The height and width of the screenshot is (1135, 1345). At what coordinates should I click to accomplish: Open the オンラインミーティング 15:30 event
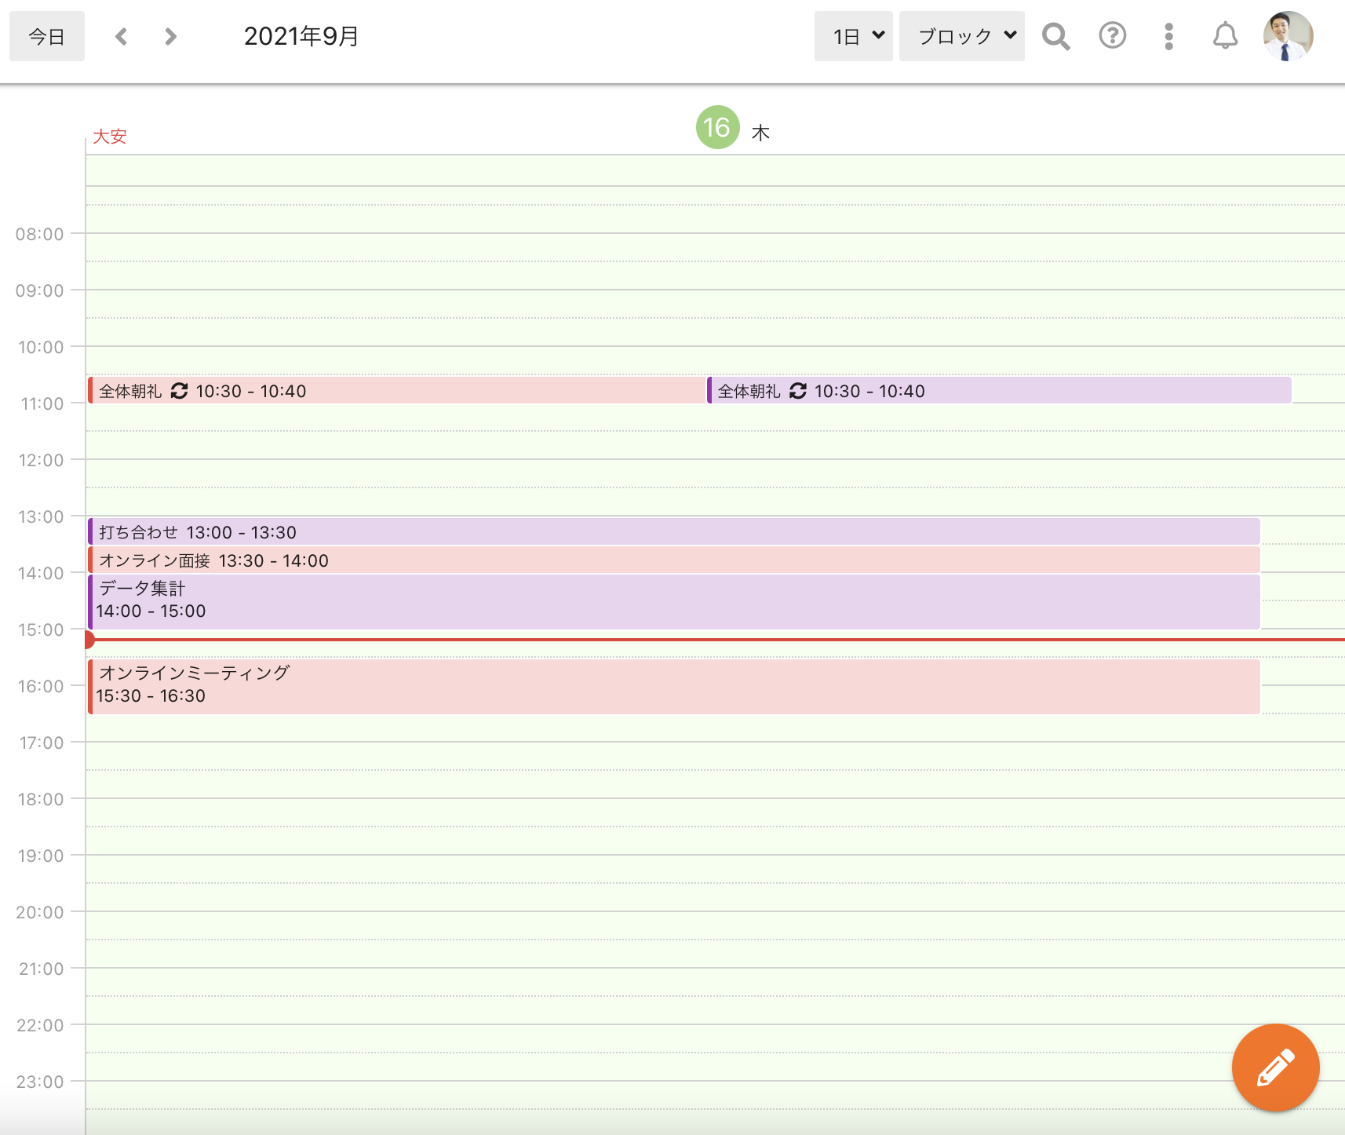tap(673, 686)
